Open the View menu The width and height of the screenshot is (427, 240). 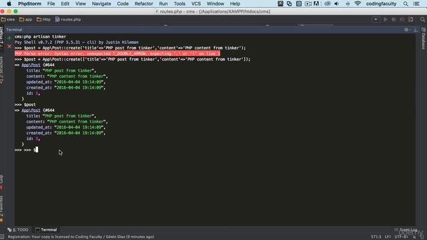coord(81,3)
